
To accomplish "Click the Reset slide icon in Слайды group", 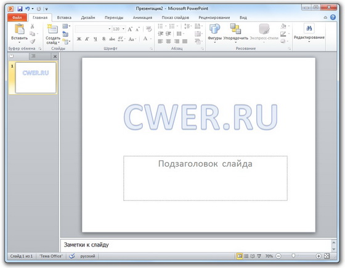I will [65, 34].
